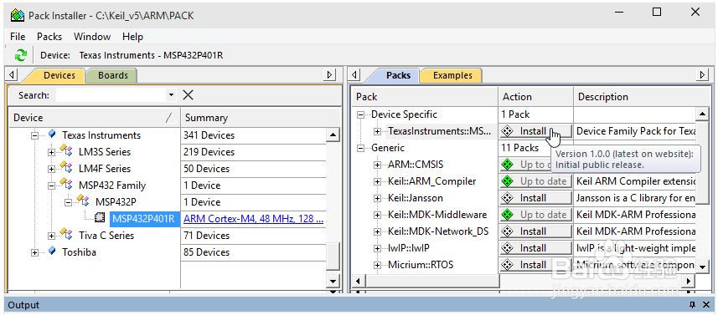The image size is (718, 315).
Task: Click the chip icon beside MSP432P401R
Action: [100, 218]
